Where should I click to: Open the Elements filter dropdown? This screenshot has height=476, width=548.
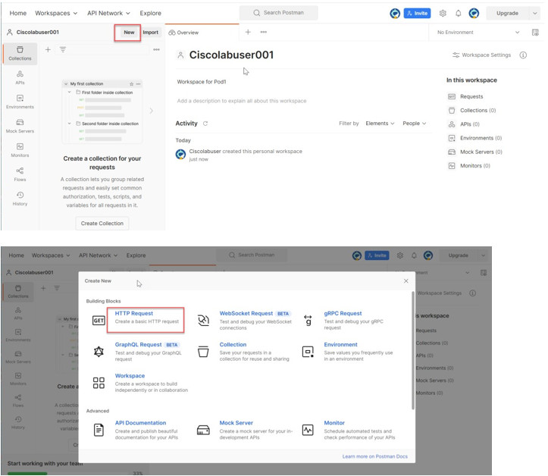coord(380,124)
